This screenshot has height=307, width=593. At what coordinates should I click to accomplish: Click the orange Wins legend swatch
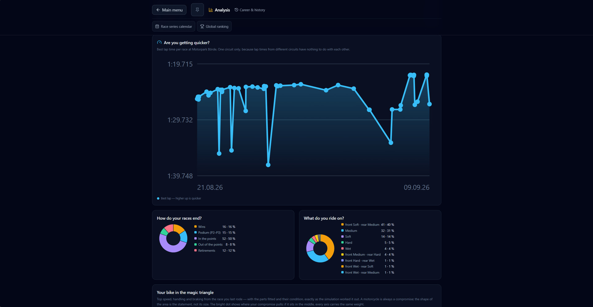click(196, 226)
